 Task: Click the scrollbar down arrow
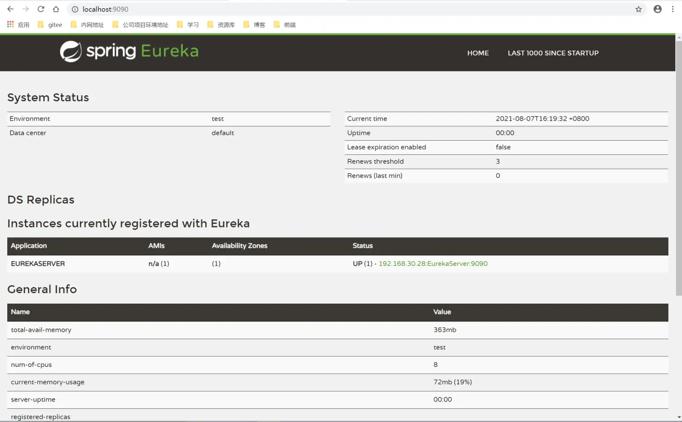(679, 417)
